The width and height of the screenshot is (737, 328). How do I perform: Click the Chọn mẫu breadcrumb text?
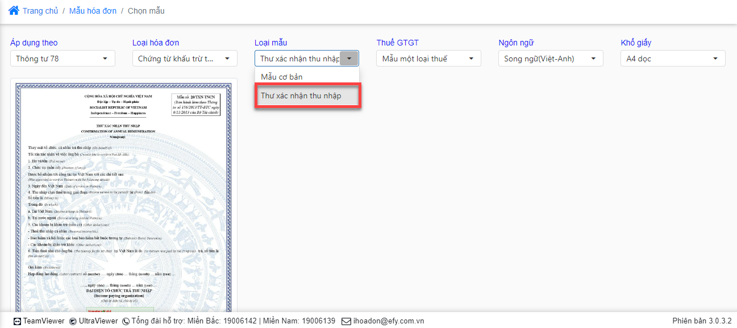coord(146,11)
